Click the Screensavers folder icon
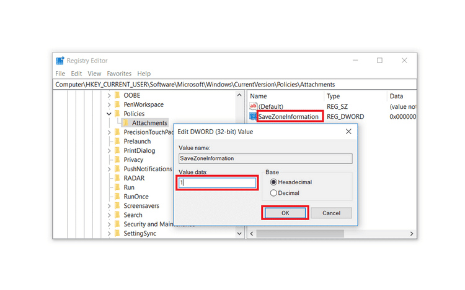 point(118,205)
